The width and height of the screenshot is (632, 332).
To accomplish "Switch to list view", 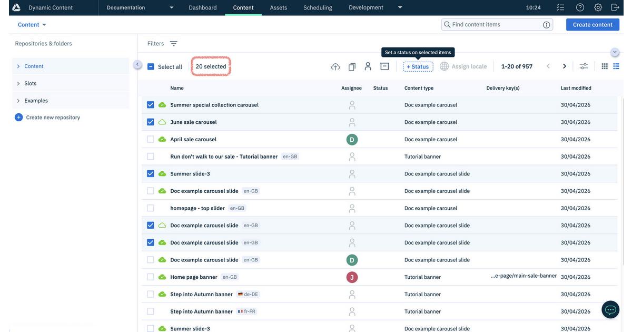I will (616, 66).
